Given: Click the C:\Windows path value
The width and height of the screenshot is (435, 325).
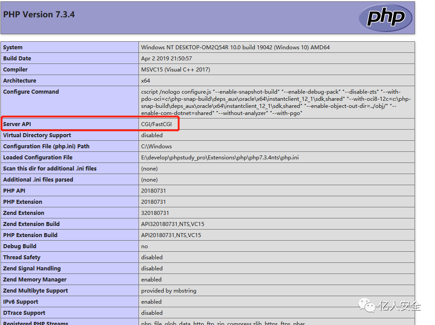Looking at the screenshot, I should tap(156, 146).
